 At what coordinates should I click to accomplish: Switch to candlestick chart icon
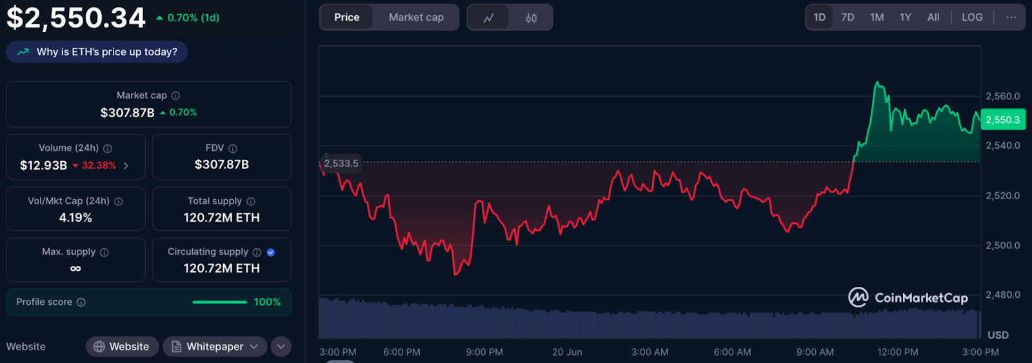pyautogui.click(x=531, y=17)
